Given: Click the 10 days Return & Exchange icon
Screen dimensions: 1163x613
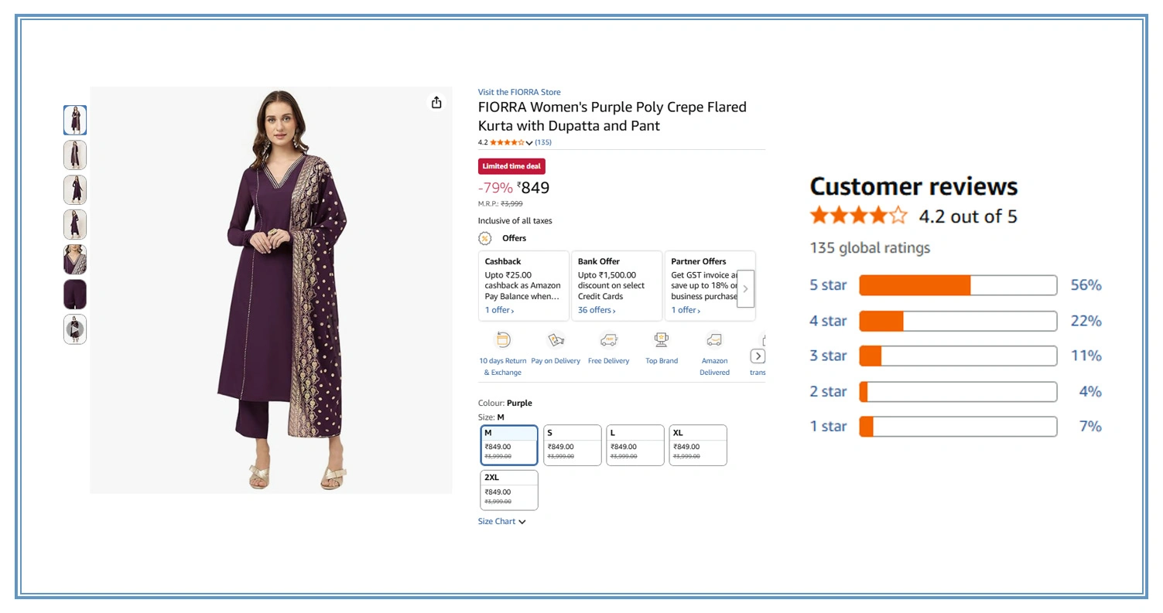Looking at the screenshot, I should (x=503, y=339).
